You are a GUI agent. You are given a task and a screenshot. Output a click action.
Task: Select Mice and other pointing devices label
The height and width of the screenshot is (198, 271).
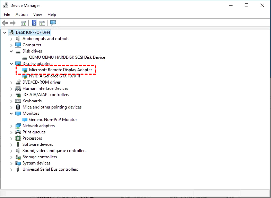click(52, 107)
